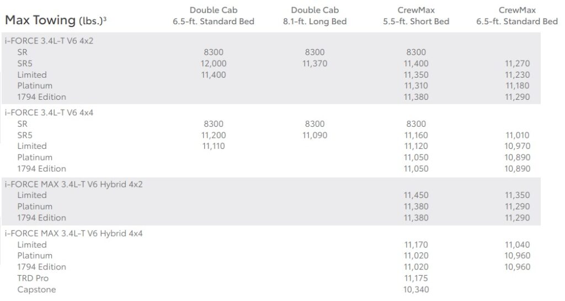Click the 11,110 Limited 4x4 value
Screen dimensions: 565x301
(214, 146)
